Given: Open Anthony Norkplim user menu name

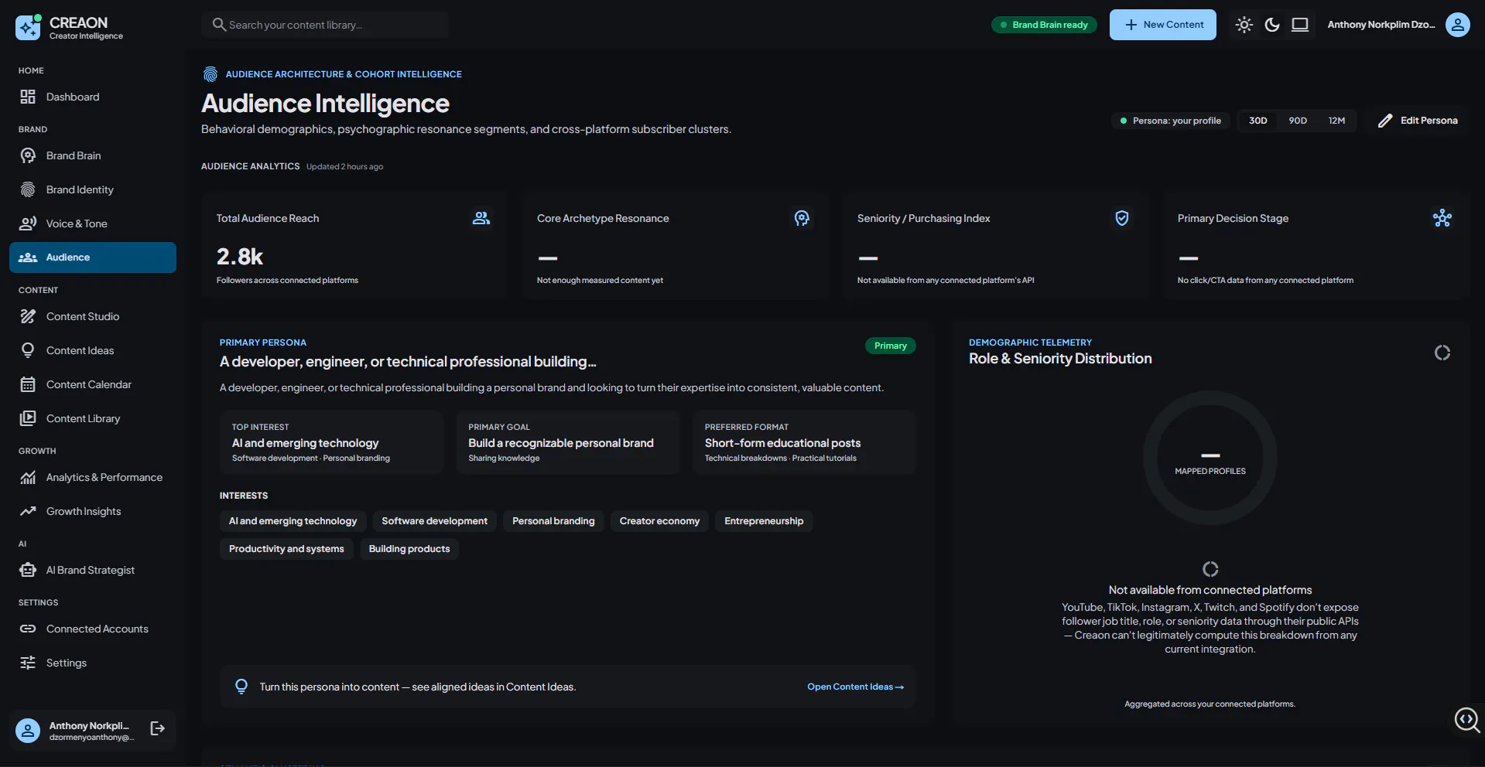Looking at the screenshot, I should click(1381, 25).
